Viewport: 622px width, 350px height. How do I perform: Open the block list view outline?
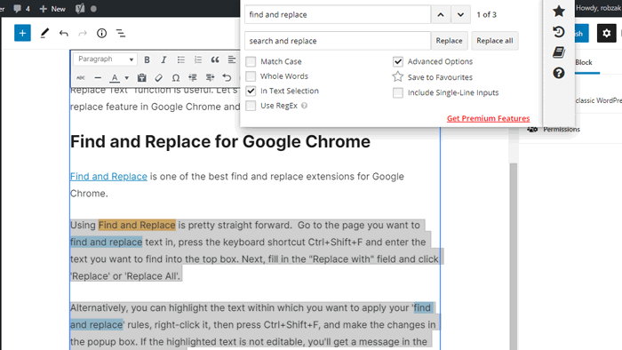(121, 33)
